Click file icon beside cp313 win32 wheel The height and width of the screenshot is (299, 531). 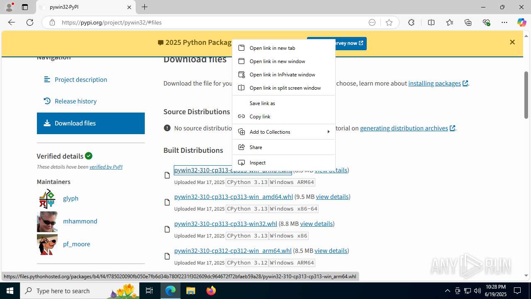click(x=167, y=229)
